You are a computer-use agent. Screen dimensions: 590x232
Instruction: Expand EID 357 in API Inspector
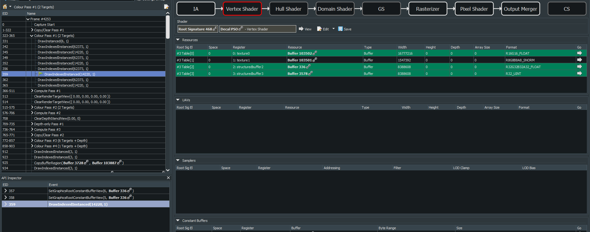pos(6,191)
